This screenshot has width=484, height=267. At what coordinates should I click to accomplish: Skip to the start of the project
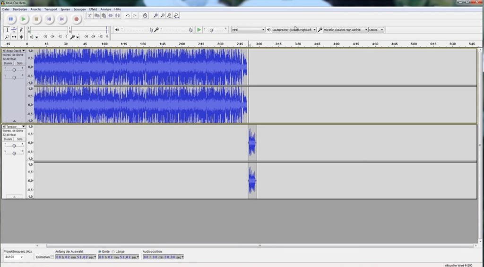point(49,19)
